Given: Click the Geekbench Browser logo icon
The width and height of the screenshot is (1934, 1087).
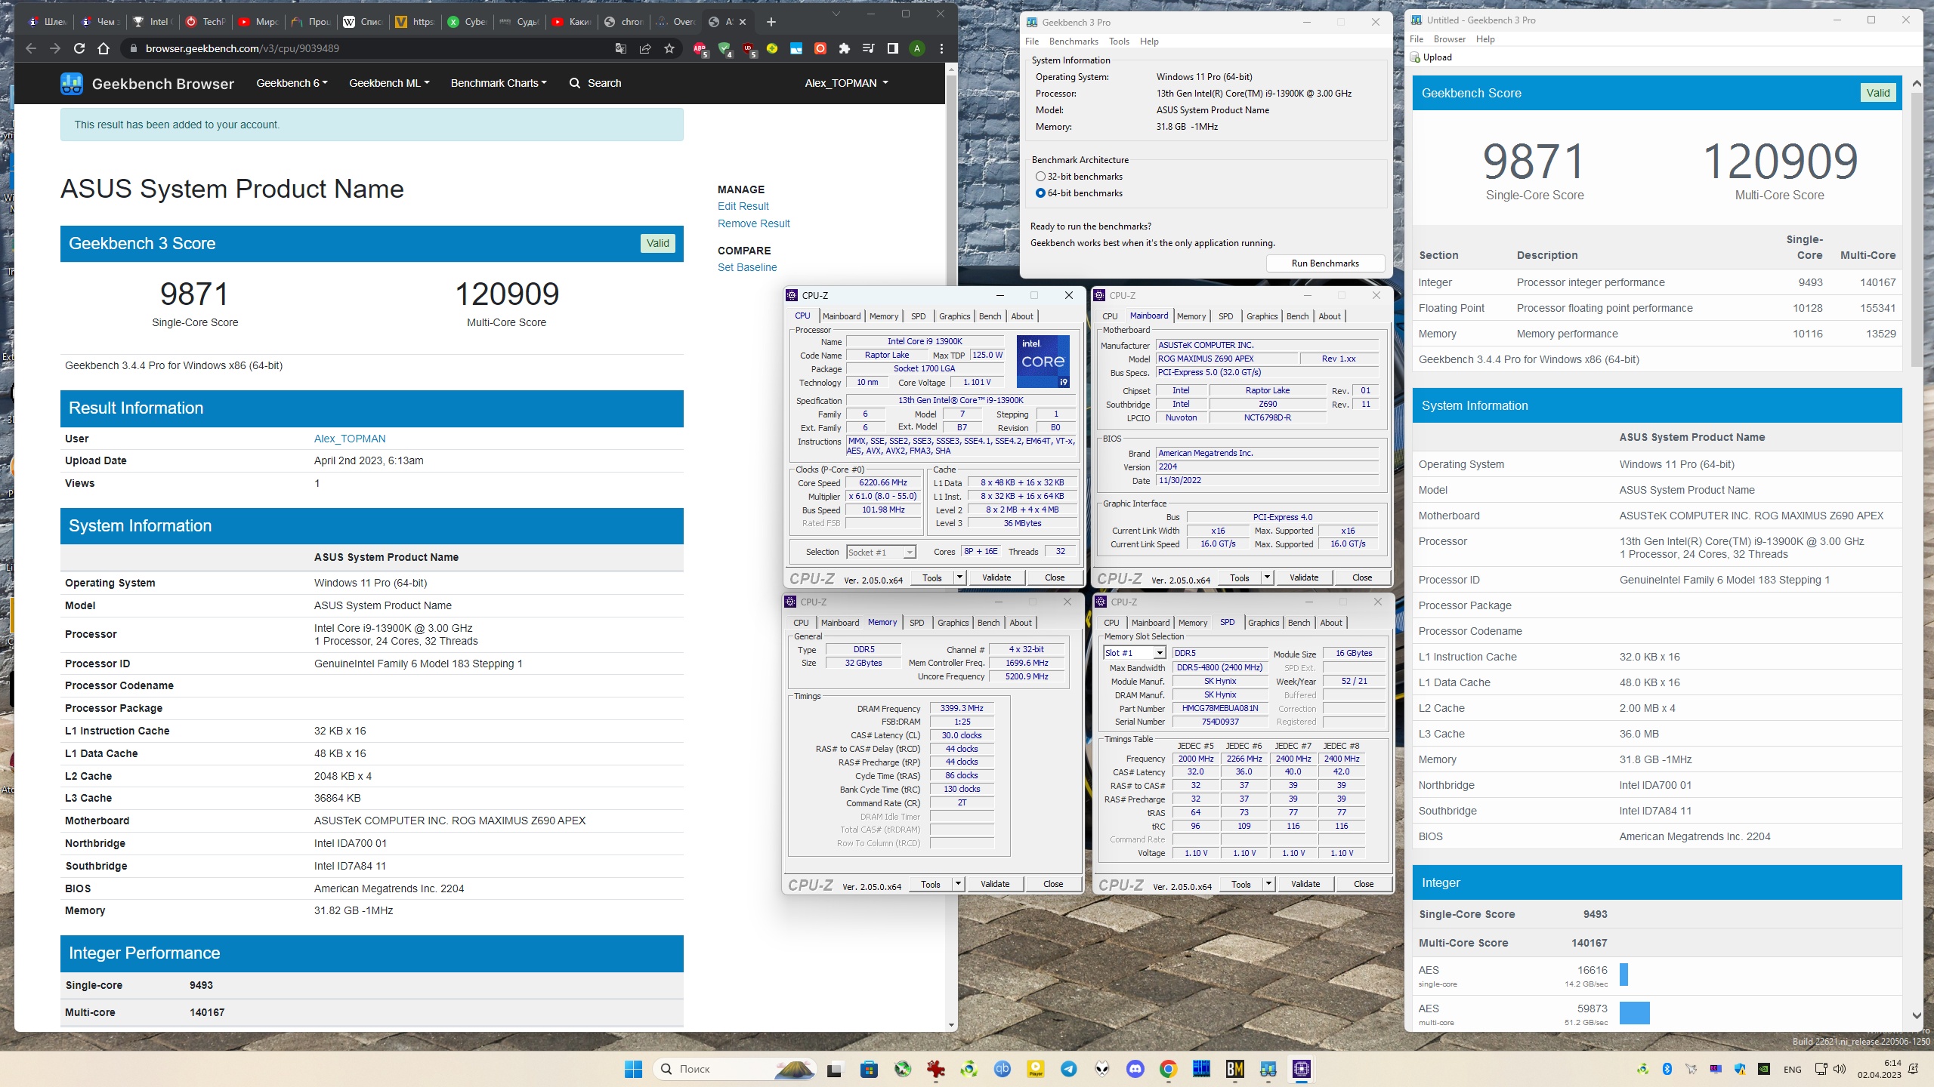Looking at the screenshot, I should click(x=72, y=84).
